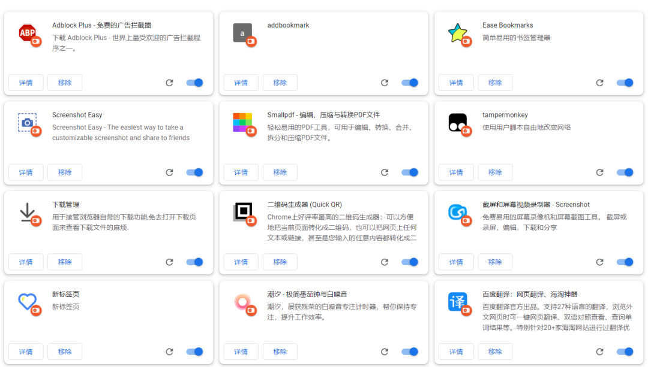This screenshot has width=648, height=367.
Task: View 详情 of 二维码生成器 Quick QR
Action: point(241,262)
